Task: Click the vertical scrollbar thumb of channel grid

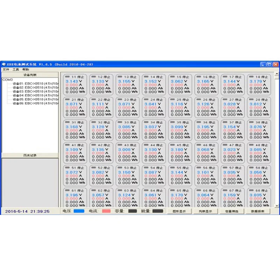Action: click(x=277, y=77)
